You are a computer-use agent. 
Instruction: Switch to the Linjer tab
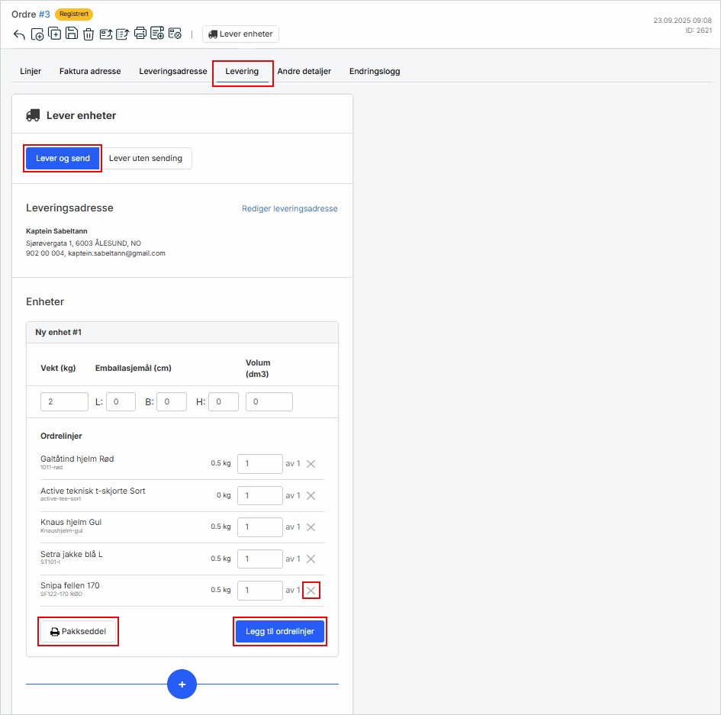tap(31, 72)
